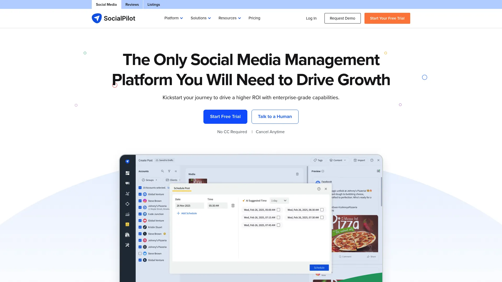This screenshot has width=502, height=282.
Task: Click the Request Demo button
Action: pyautogui.click(x=343, y=18)
